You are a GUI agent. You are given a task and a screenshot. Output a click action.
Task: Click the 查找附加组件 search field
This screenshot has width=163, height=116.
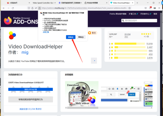[x=139, y=21]
